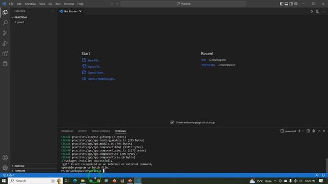This screenshot has width=328, height=184.
Task: Open the first recent item in D:\workspace
Action: (203, 60)
